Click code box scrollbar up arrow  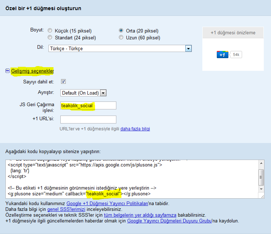click(x=261, y=163)
